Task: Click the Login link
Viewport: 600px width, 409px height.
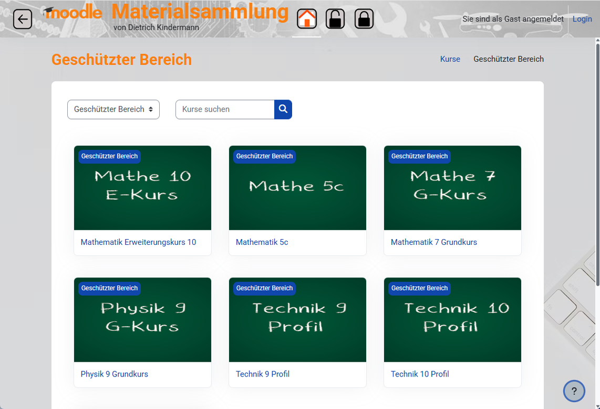Action: click(582, 19)
